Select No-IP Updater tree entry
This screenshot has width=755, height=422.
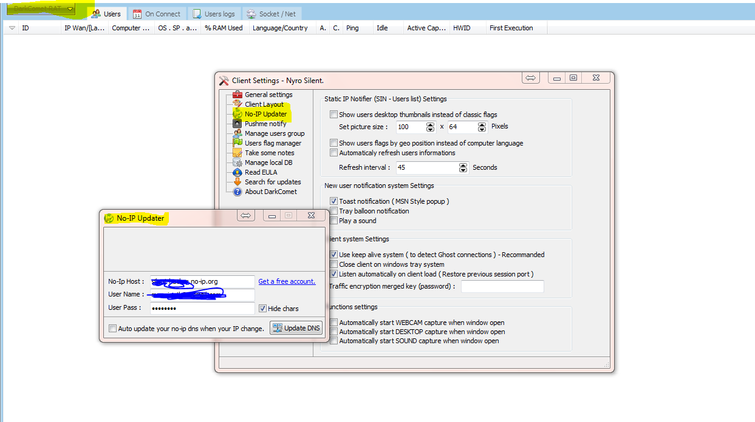click(x=265, y=114)
